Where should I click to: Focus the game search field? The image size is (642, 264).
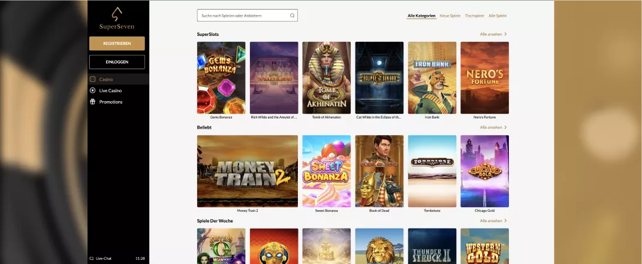coord(248,16)
